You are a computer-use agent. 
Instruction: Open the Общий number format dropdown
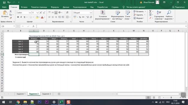pyautogui.click(x=91, y=13)
